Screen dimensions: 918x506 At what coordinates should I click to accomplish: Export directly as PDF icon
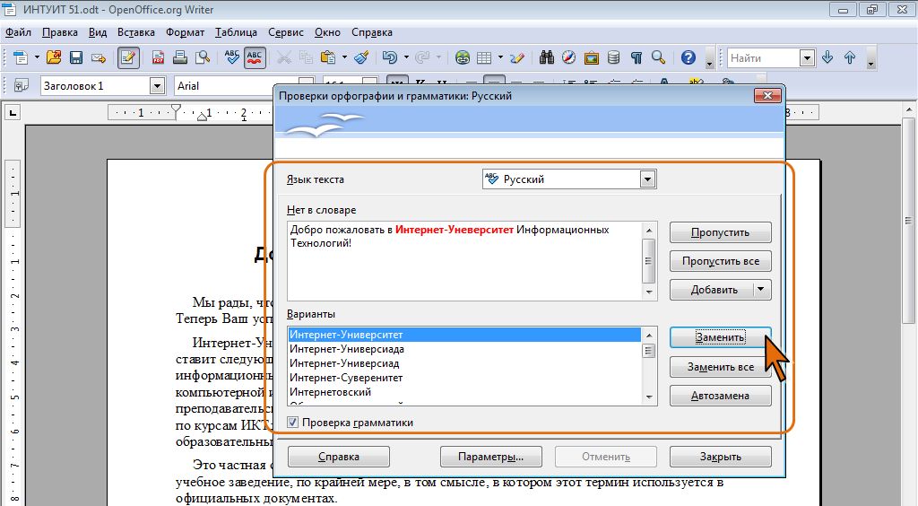pyautogui.click(x=158, y=57)
